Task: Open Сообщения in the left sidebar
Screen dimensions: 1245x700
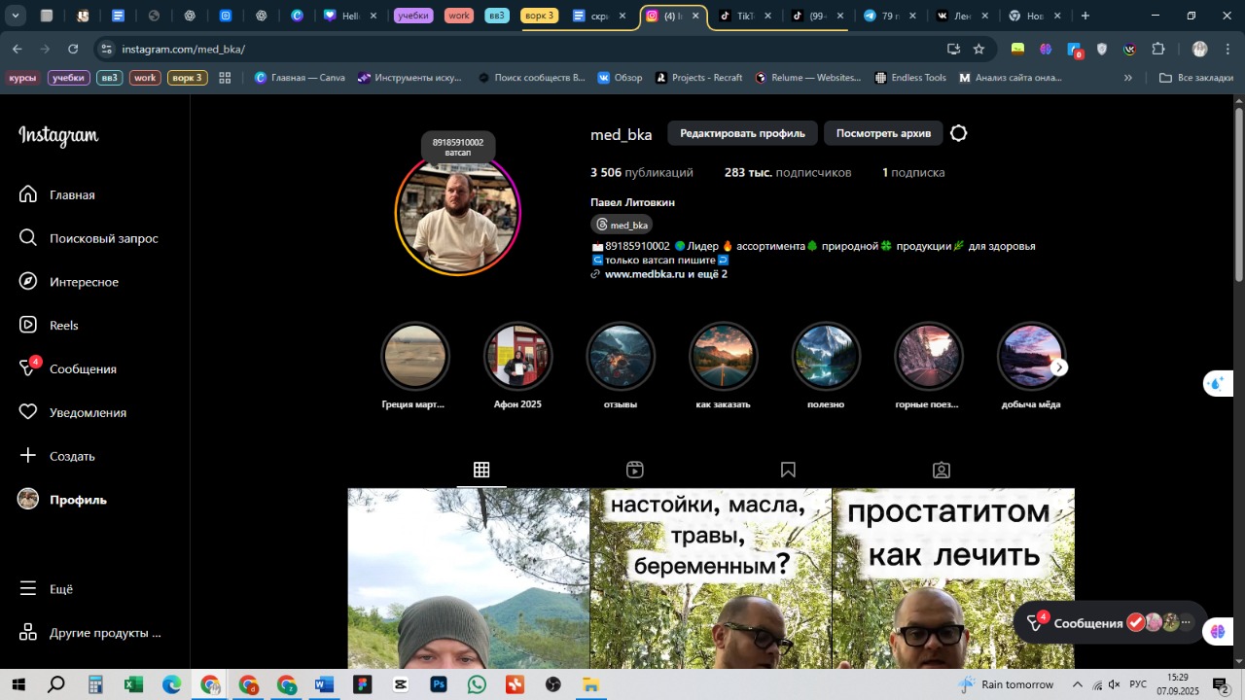Action: coord(68,368)
